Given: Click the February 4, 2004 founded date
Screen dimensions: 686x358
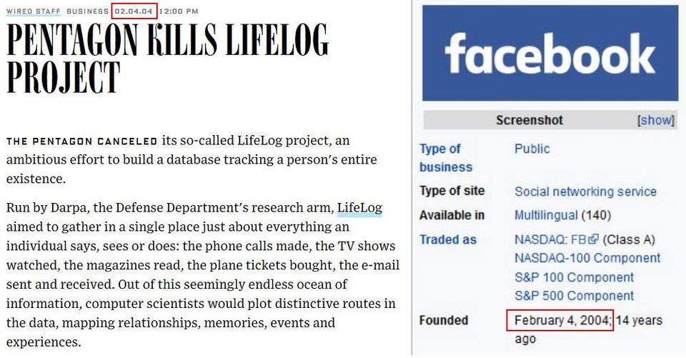Looking at the screenshot, I should [562, 320].
